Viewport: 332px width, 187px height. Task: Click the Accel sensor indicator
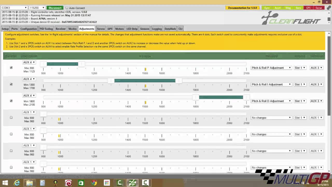click(x=278, y=8)
